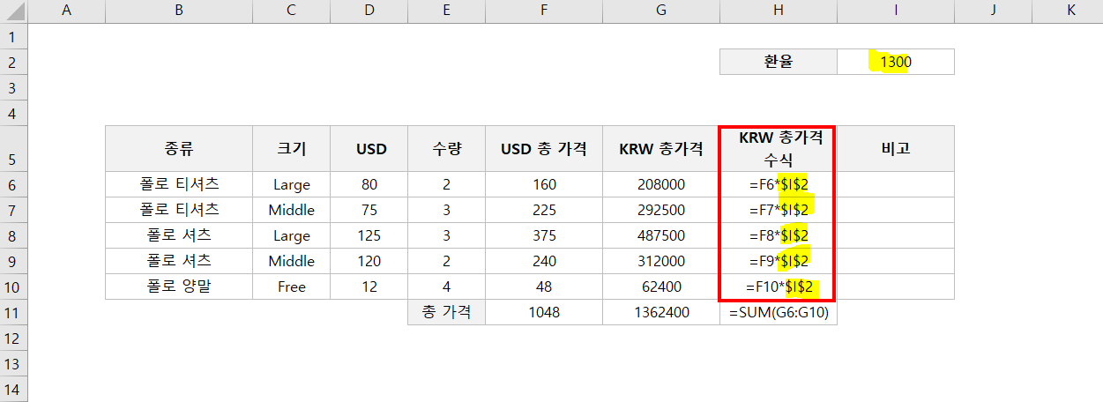The height and width of the screenshot is (402, 1103).
Task: Select USD total 160
Action: (x=544, y=184)
